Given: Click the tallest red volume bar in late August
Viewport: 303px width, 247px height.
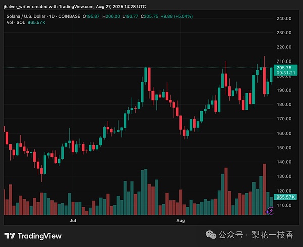Looking at the screenshot, I should 264,190.
